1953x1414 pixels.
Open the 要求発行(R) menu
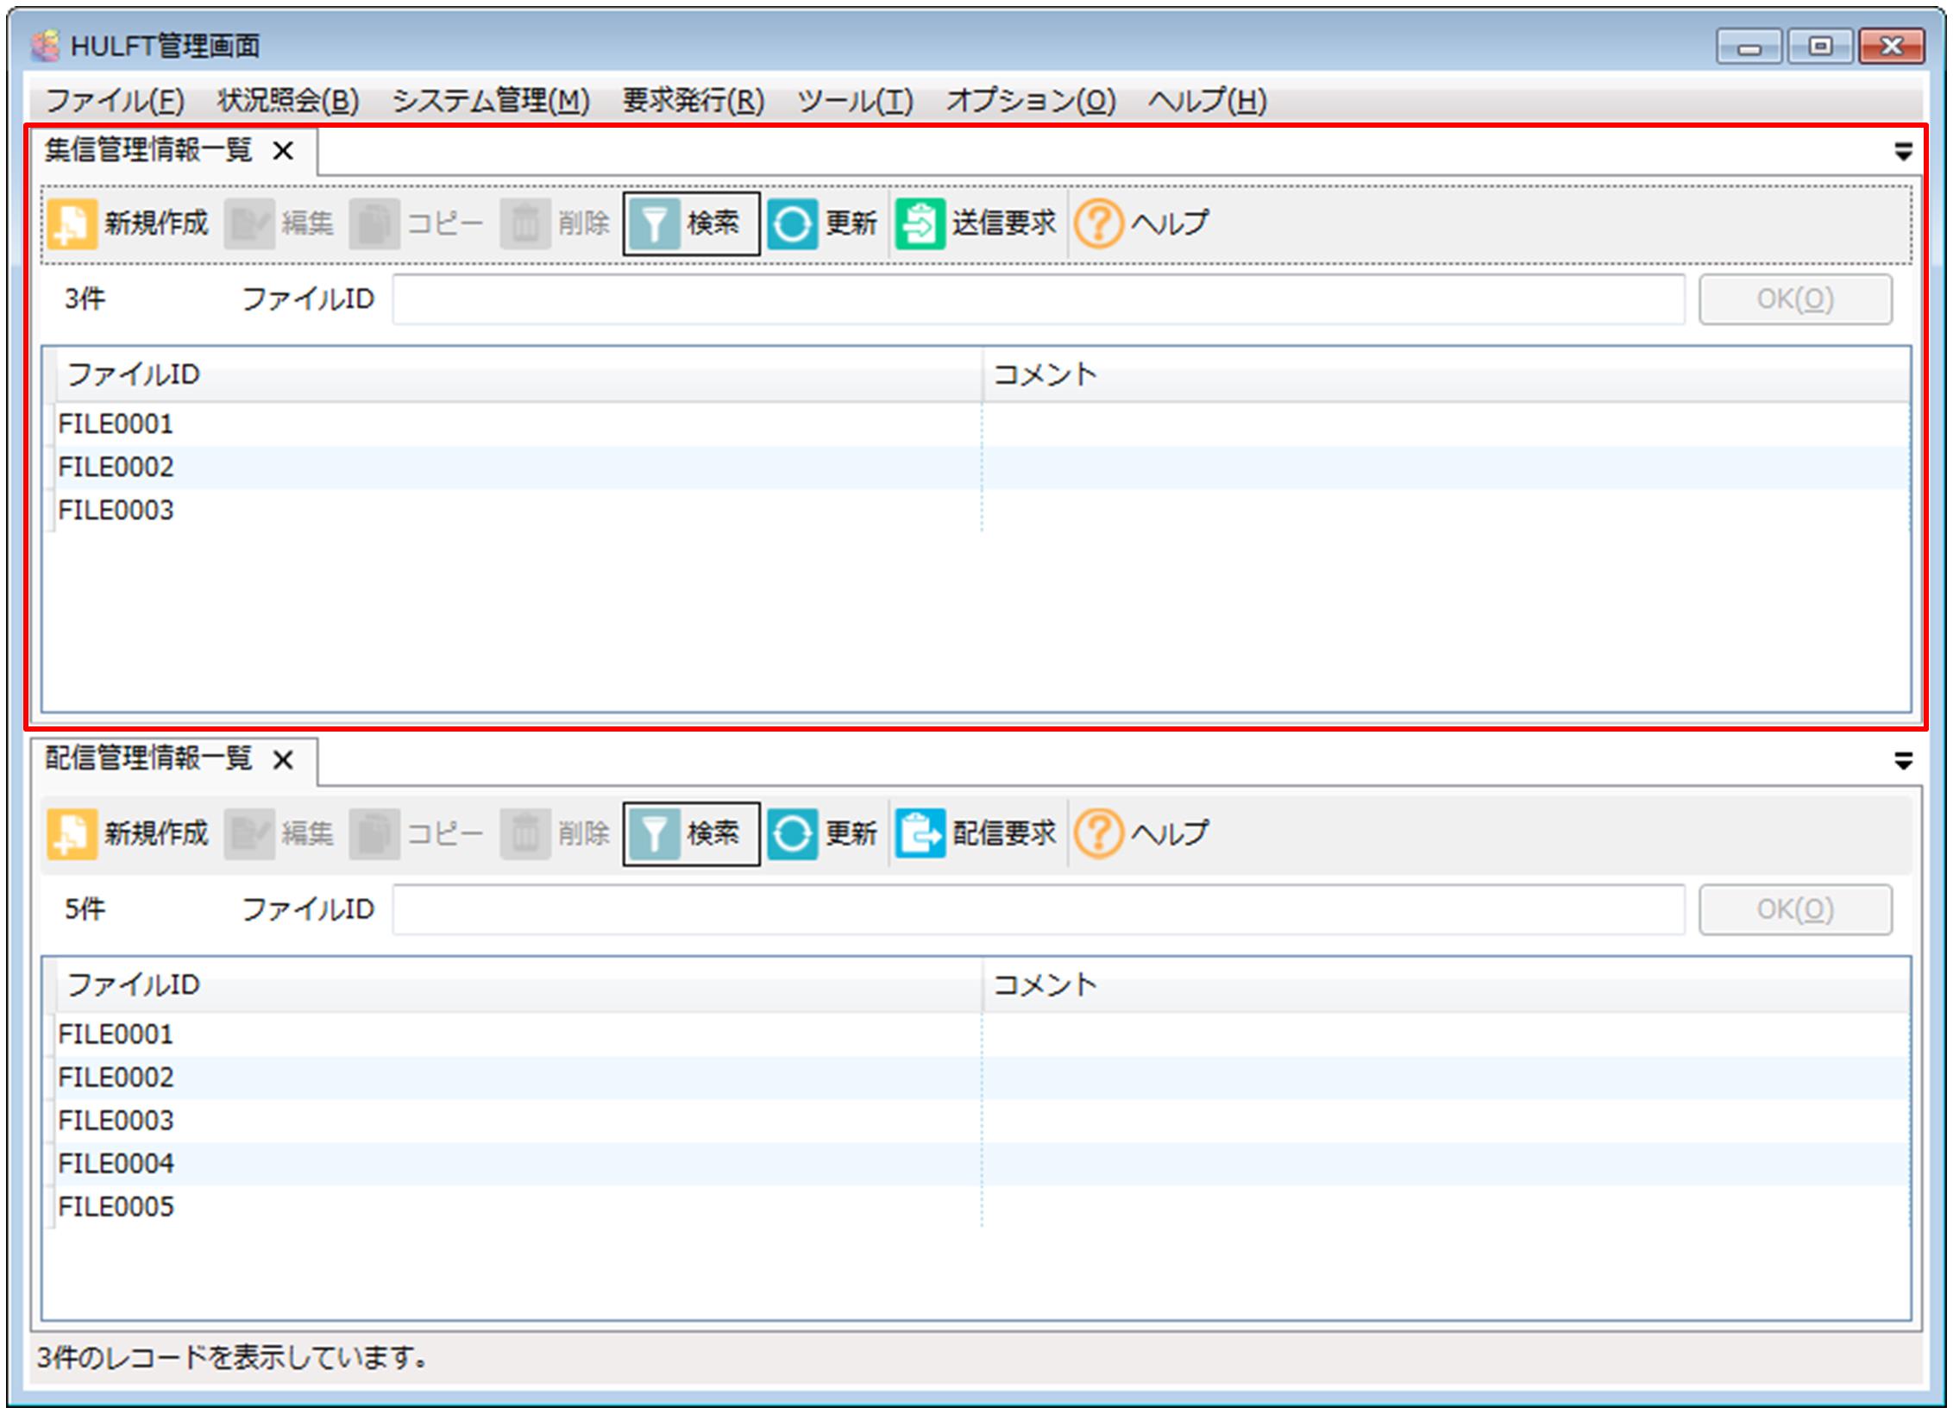[x=693, y=101]
